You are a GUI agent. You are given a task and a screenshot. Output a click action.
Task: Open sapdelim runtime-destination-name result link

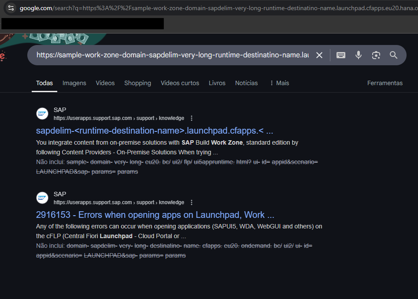pyautogui.click(x=154, y=131)
